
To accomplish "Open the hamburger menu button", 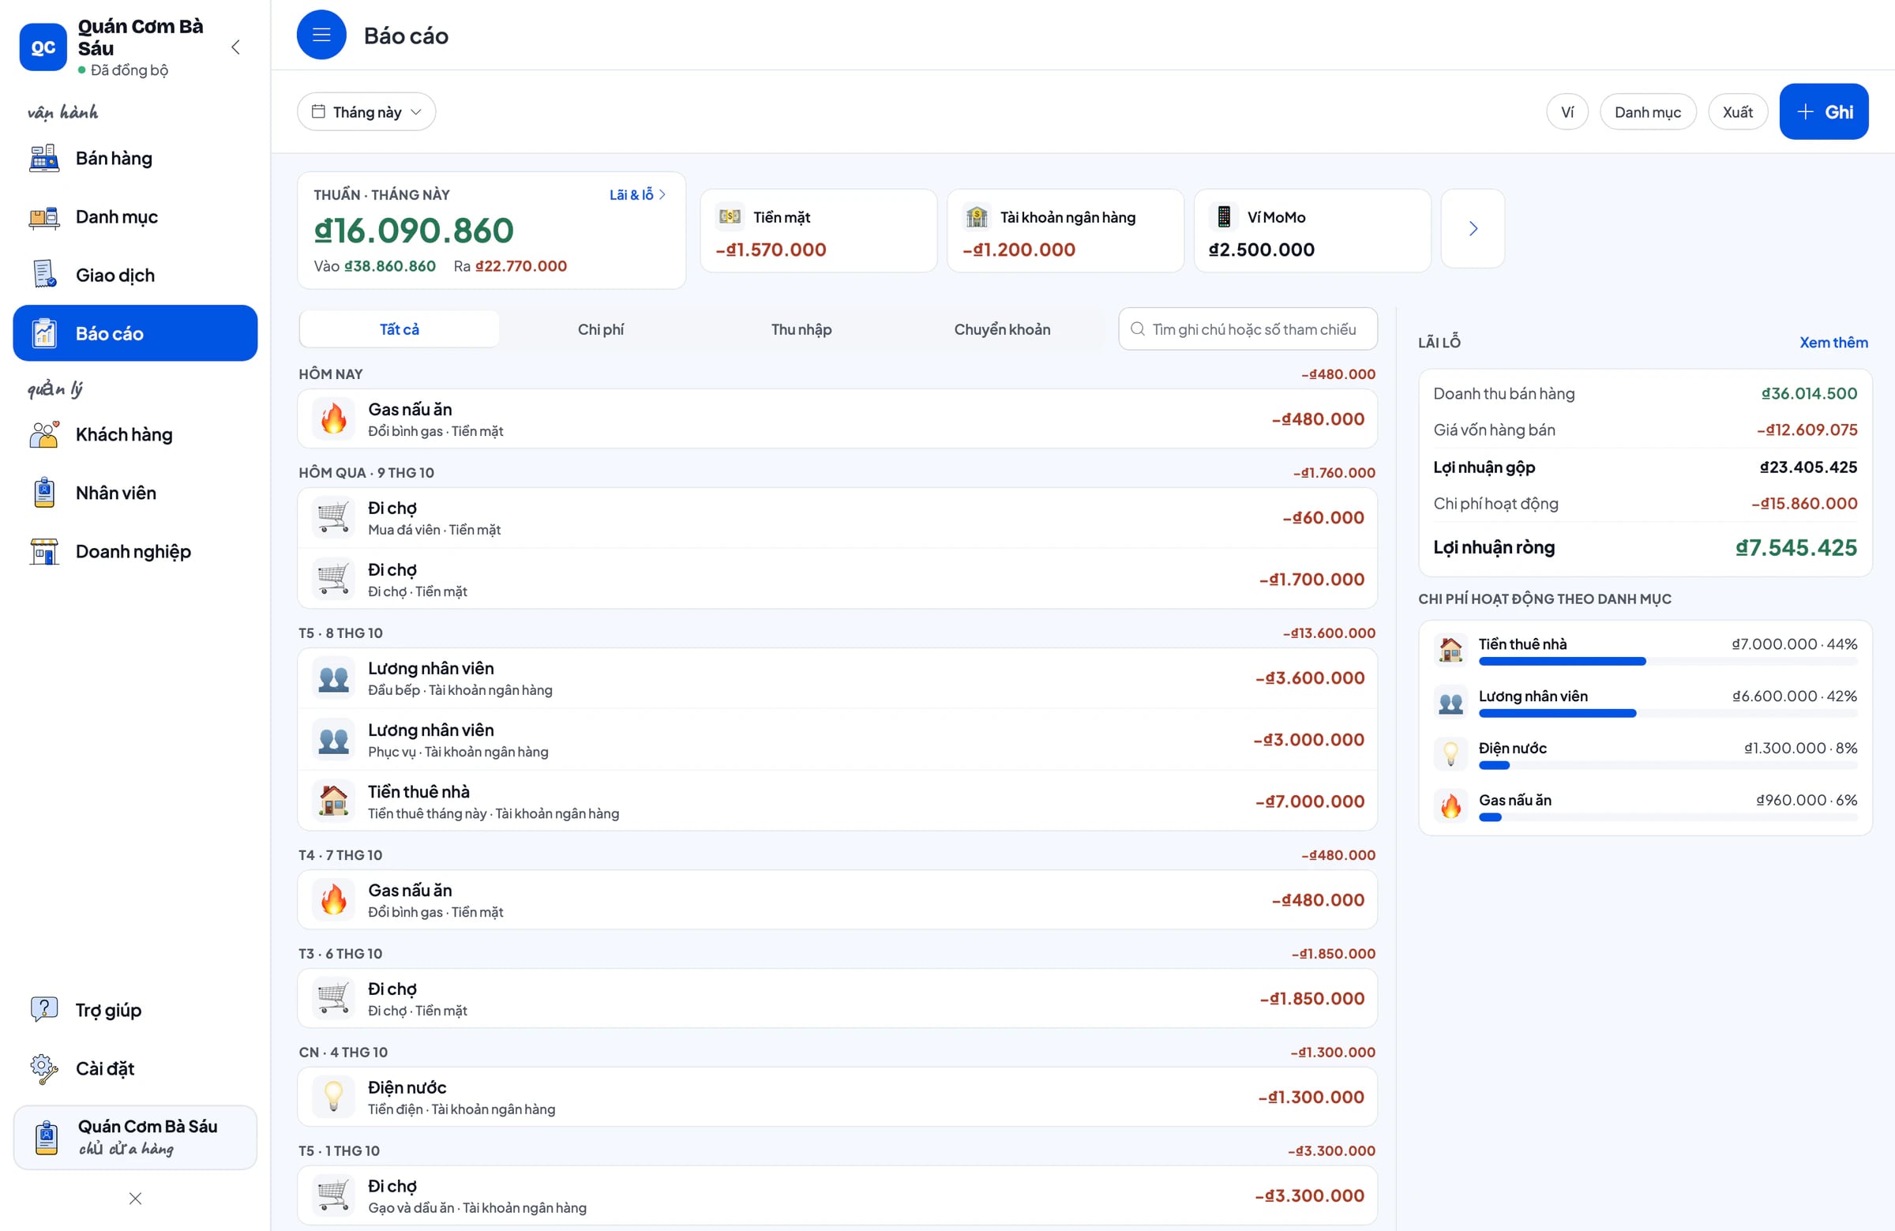I will coord(321,35).
